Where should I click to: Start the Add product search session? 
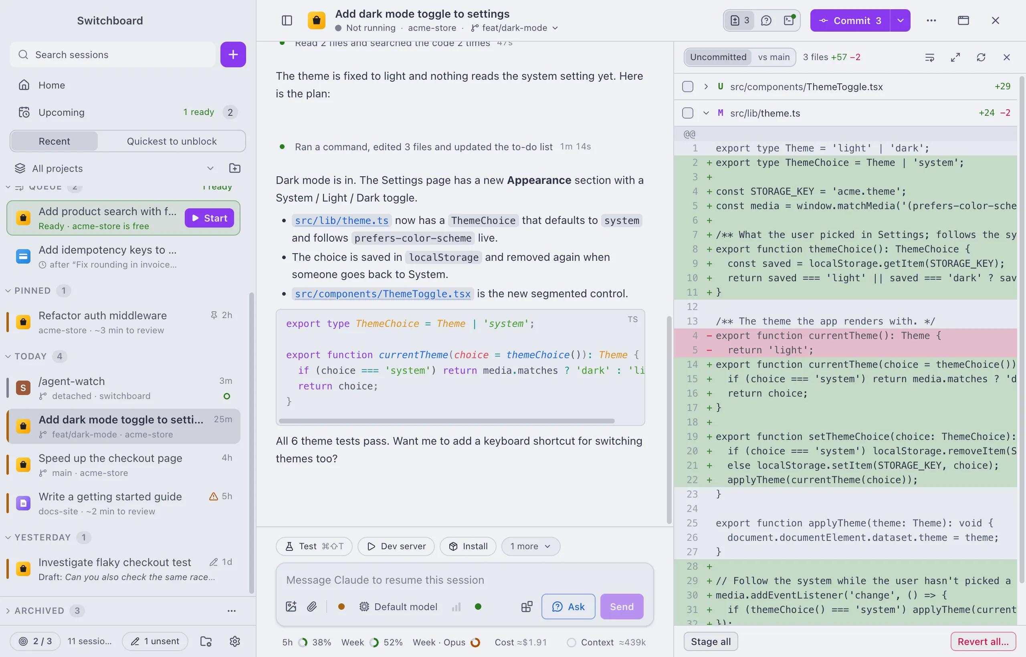209,218
